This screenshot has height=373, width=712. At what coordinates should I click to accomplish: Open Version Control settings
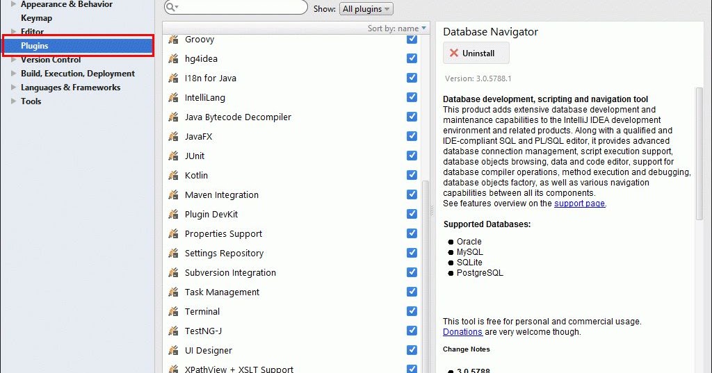[51, 60]
